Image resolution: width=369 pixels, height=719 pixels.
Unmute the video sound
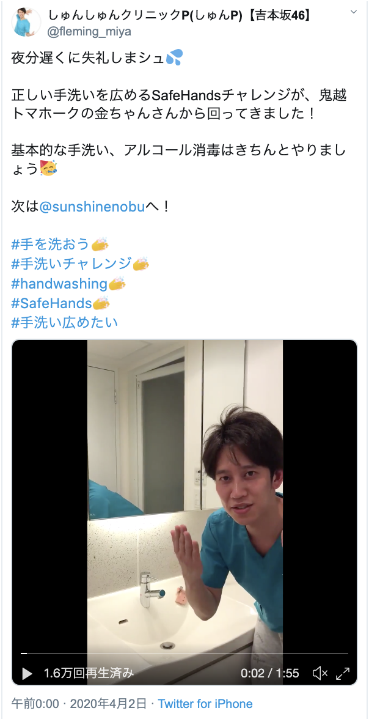320,673
